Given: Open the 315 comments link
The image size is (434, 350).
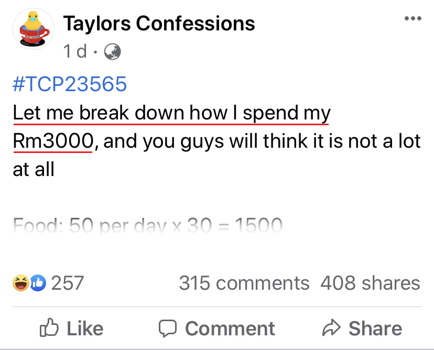Looking at the screenshot, I should [244, 283].
